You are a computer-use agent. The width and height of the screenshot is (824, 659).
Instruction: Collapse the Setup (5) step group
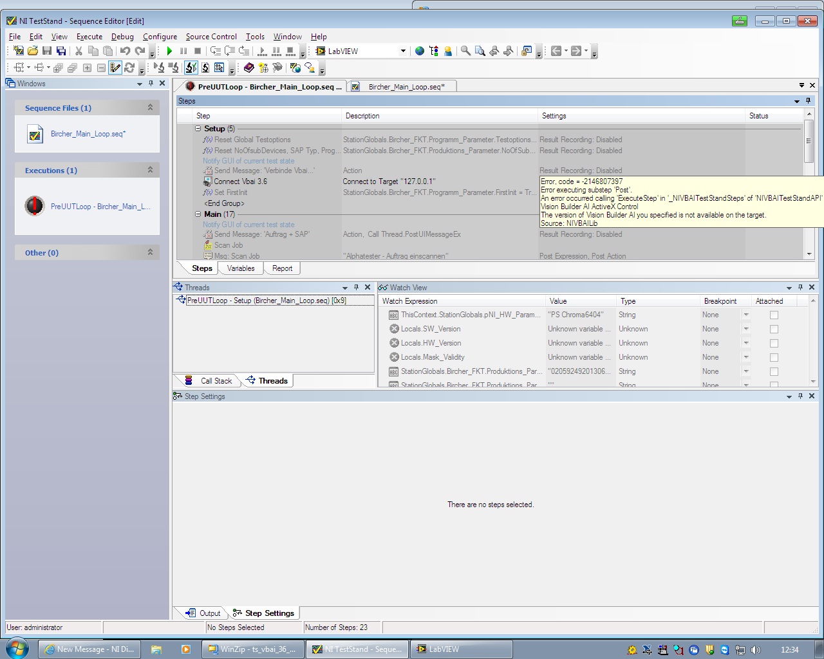click(x=198, y=129)
